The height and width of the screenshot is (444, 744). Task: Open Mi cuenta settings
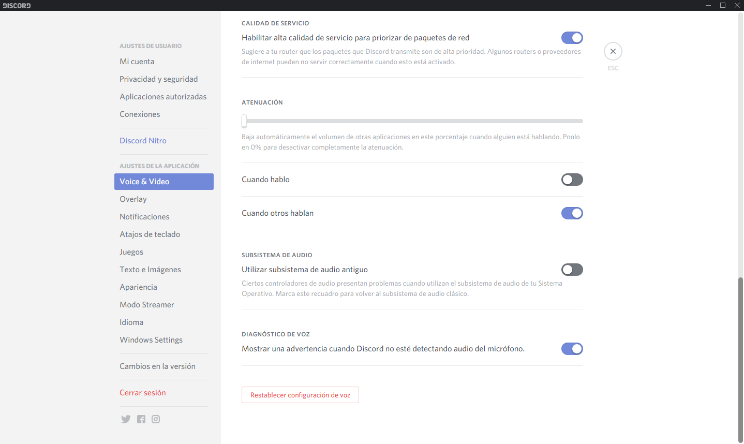(164, 62)
